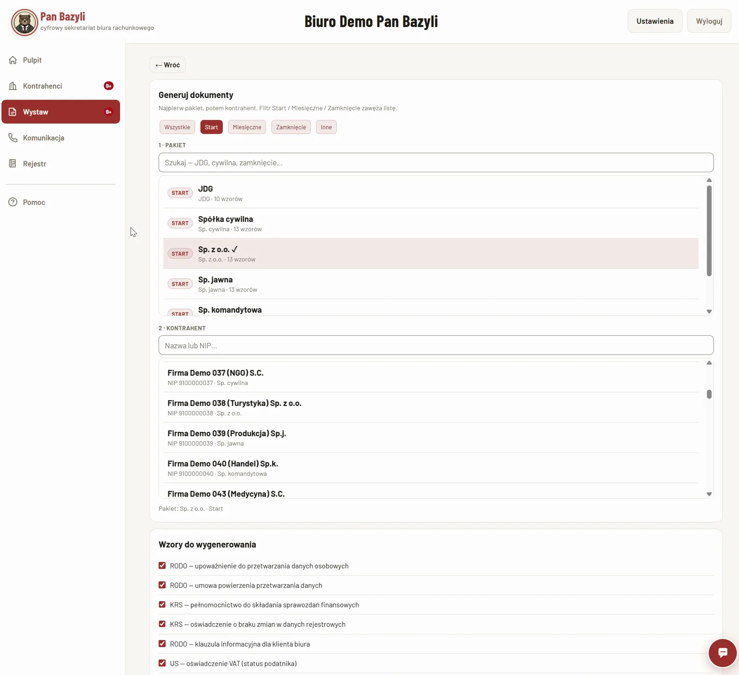Viewport: 739px width, 675px height.
Task: Select the Inne filter chip
Action: click(x=326, y=127)
